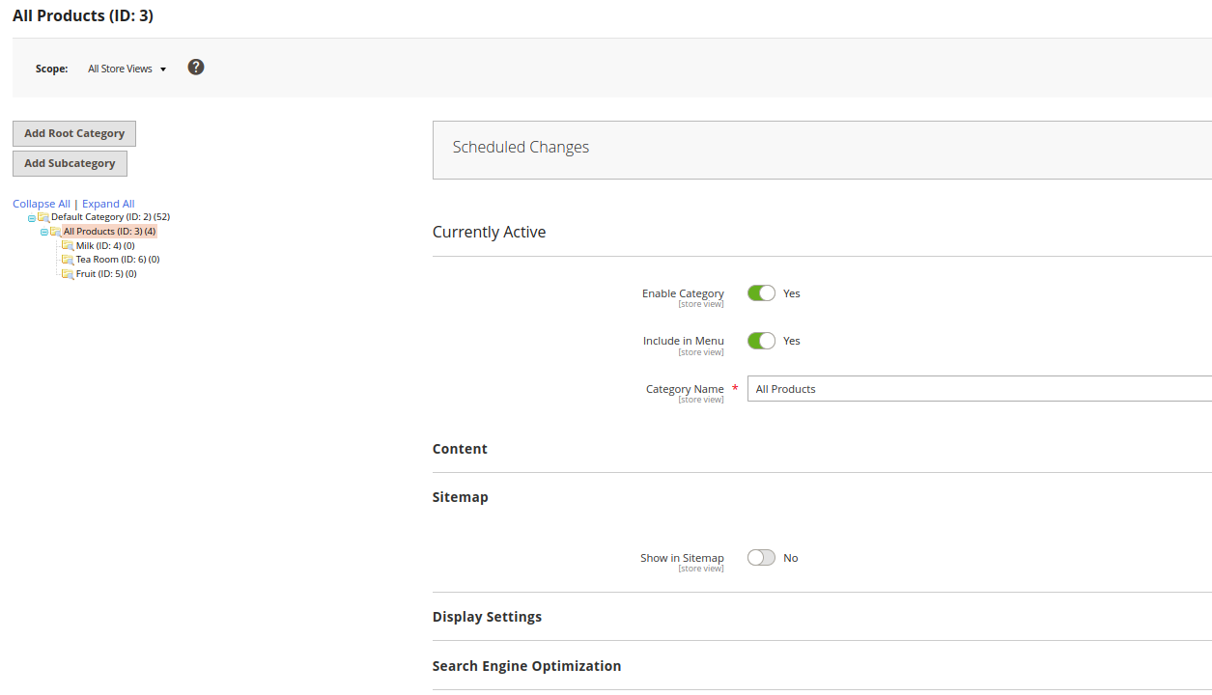
Task: Expand the Content section
Action: [x=460, y=449]
